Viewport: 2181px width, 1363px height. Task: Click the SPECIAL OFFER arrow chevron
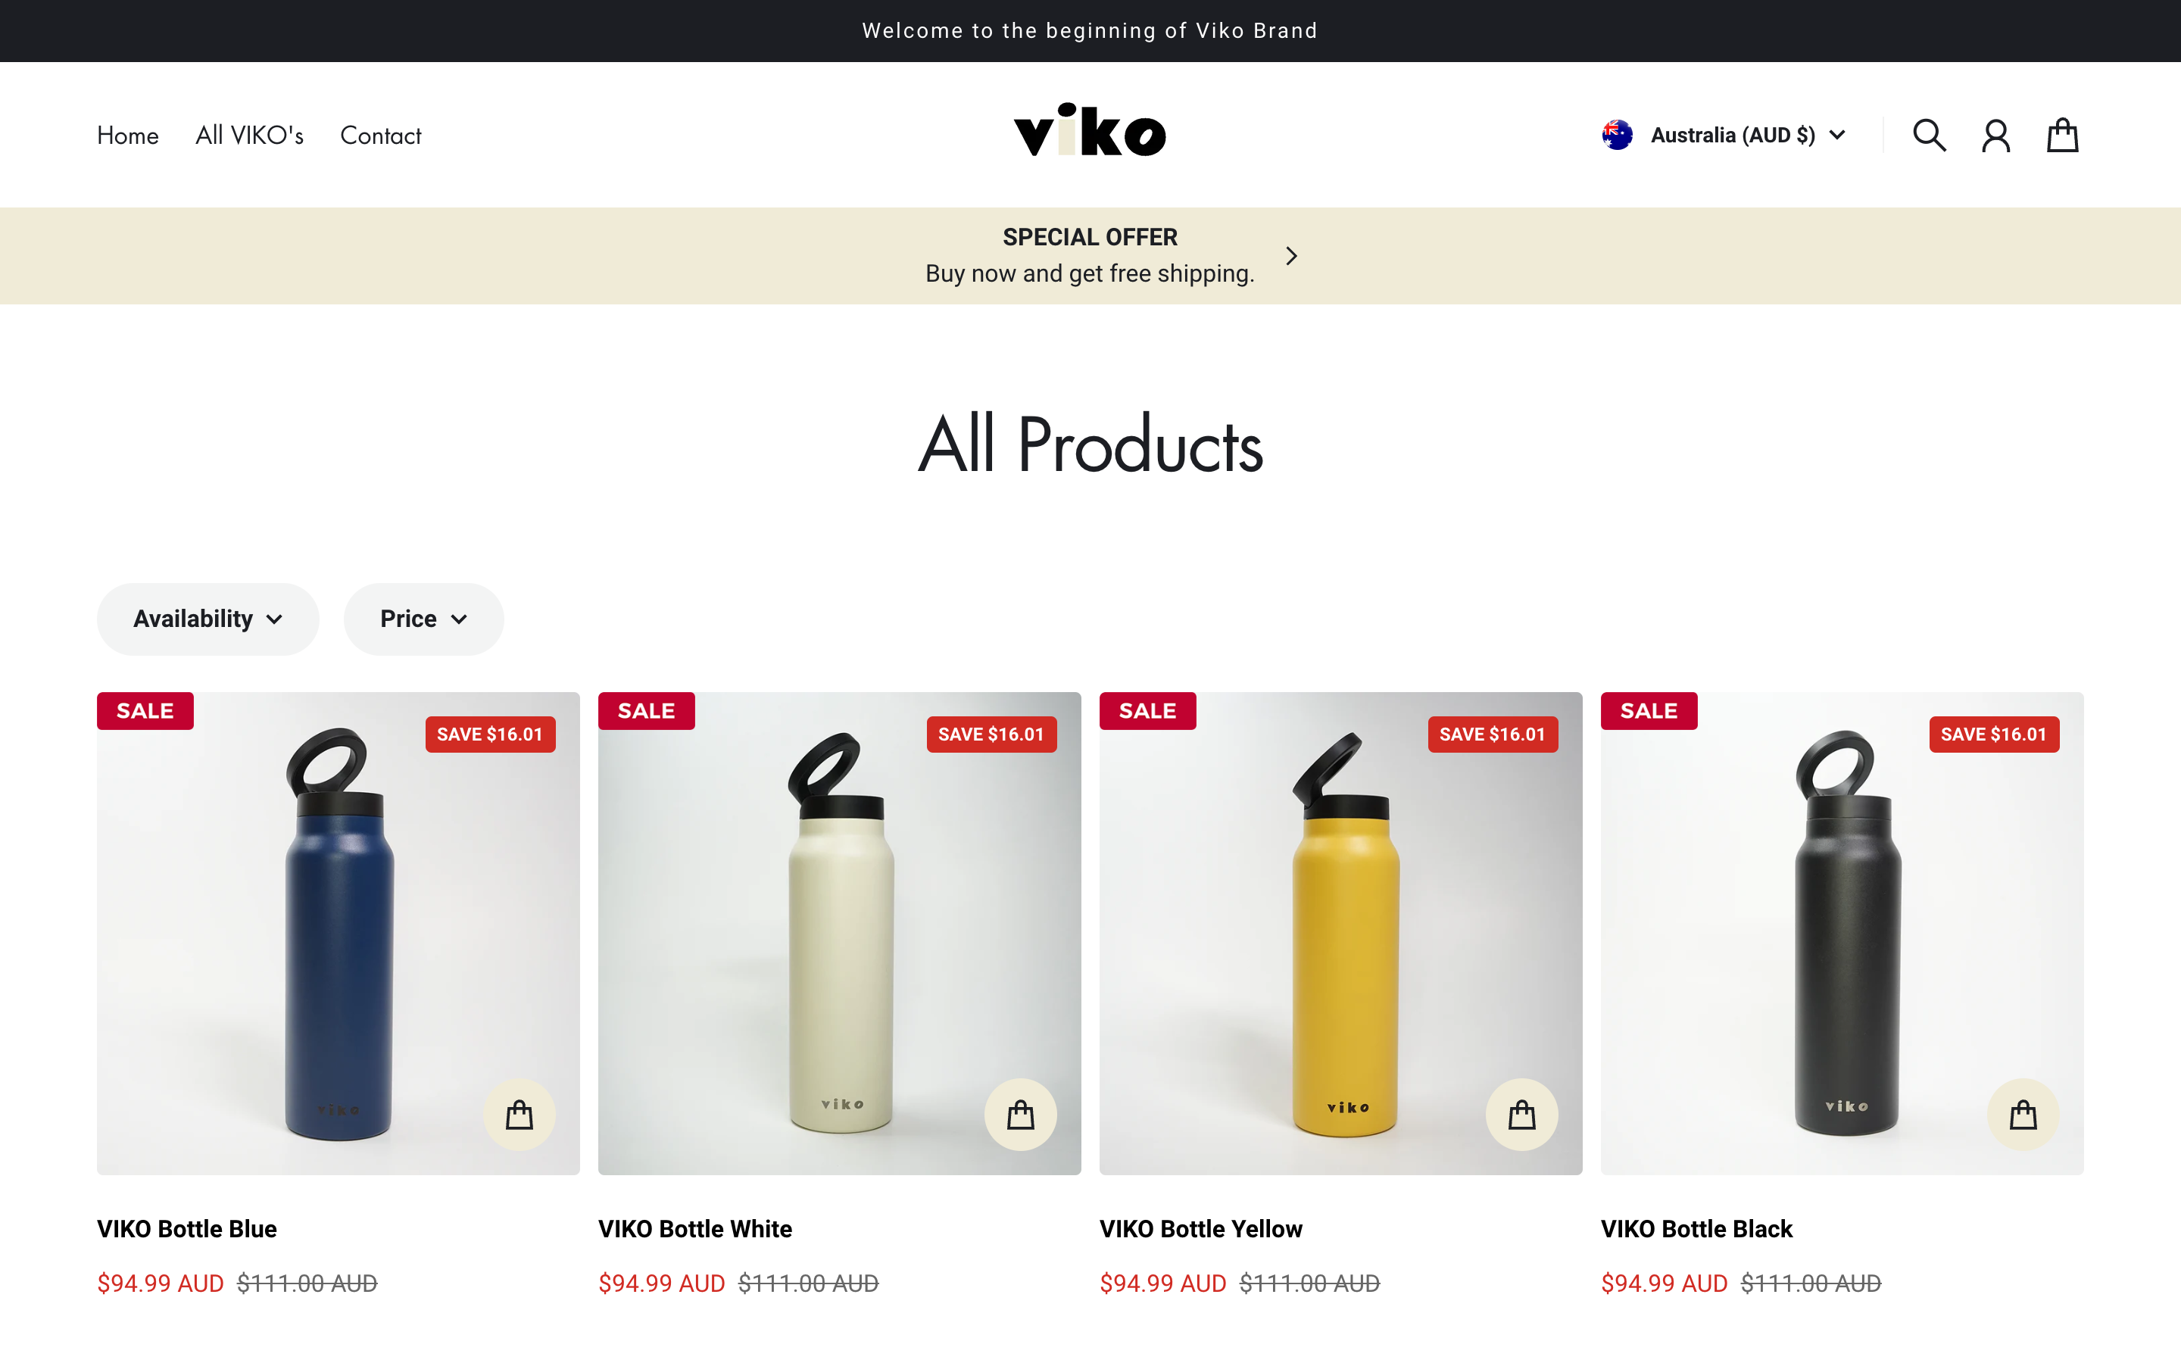coord(1290,255)
